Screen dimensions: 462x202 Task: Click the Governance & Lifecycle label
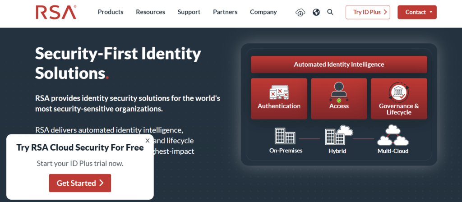point(399,109)
